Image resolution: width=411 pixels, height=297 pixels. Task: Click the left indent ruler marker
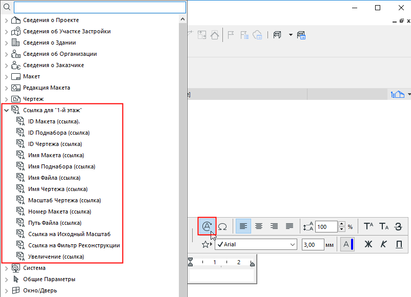point(191,262)
